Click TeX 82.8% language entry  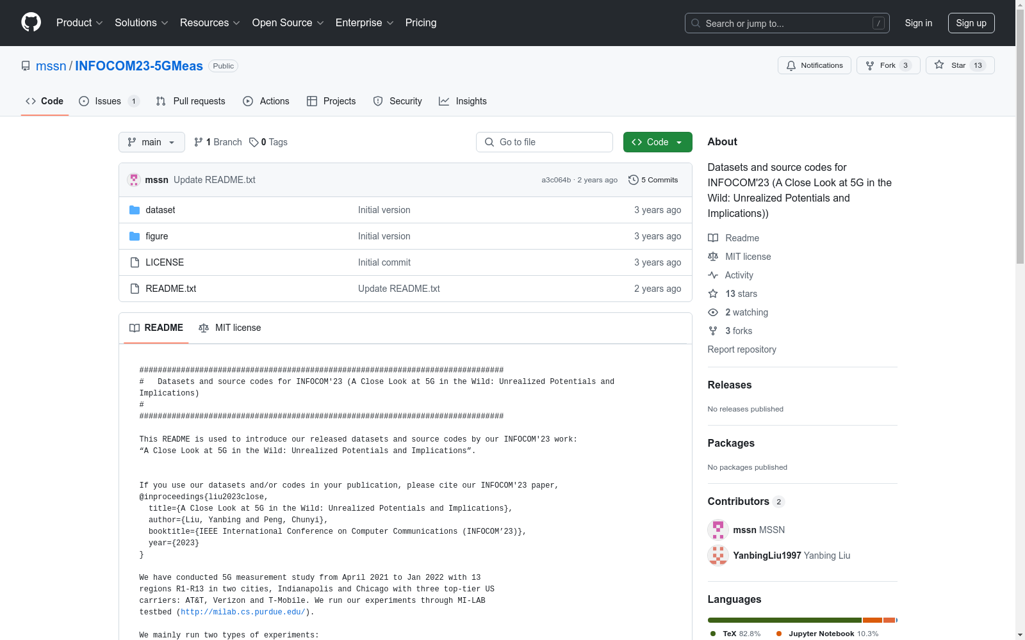coord(735,634)
